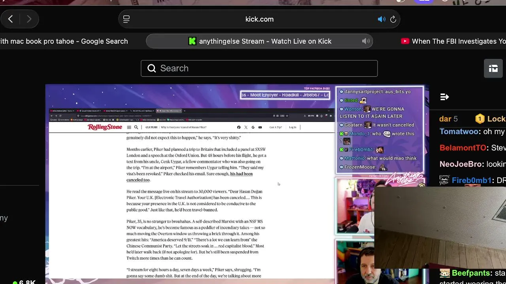Click the Wonton message in stream chat overlay
This screenshot has width=506, height=284.
pyautogui.click(x=372, y=112)
